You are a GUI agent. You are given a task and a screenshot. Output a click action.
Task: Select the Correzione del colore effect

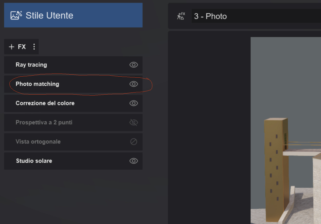pos(73,103)
